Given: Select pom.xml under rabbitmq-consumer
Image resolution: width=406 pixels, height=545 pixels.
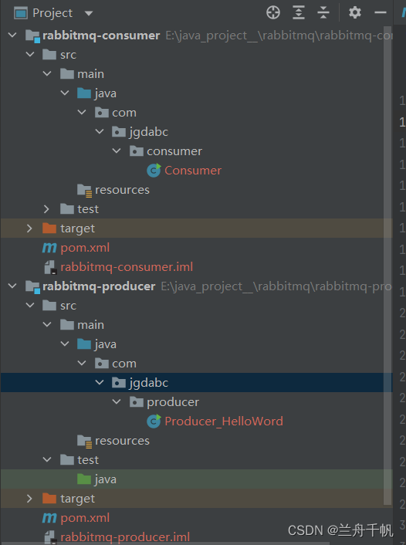Looking at the screenshot, I should (x=85, y=248).
